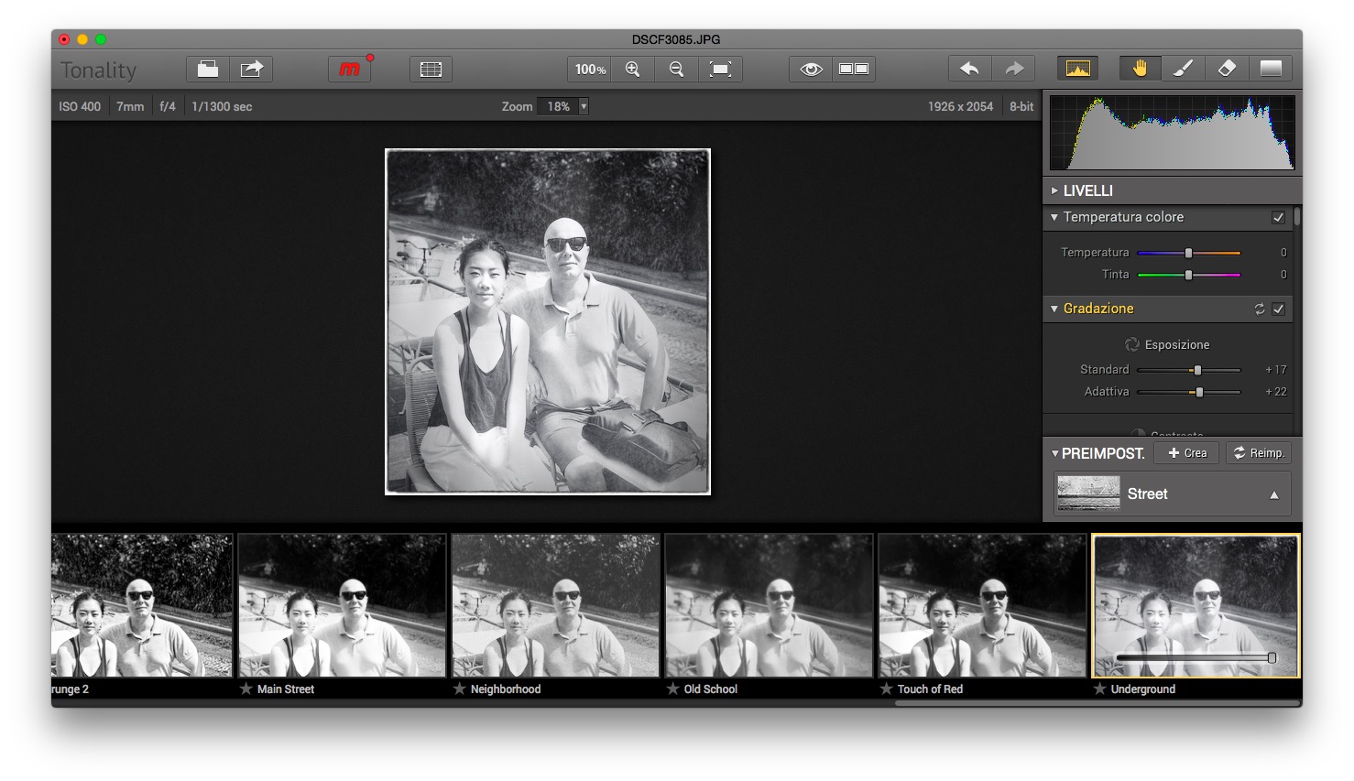Click the Crea preset button
The height and width of the screenshot is (781, 1354).
tap(1187, 453)
